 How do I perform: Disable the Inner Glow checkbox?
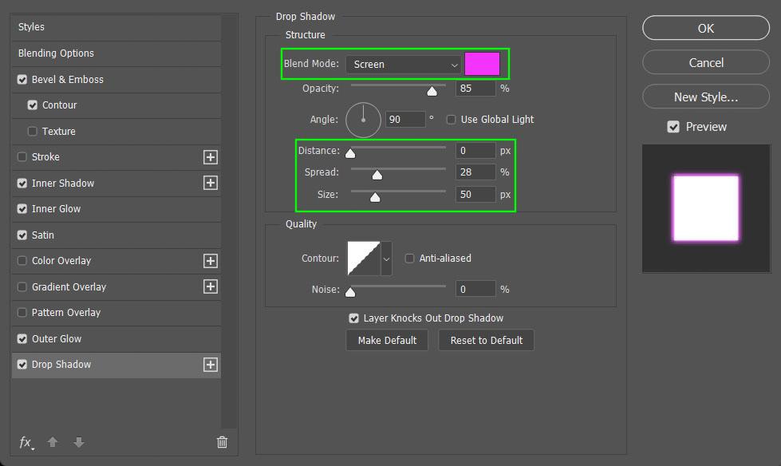click(x=22, y=209)
